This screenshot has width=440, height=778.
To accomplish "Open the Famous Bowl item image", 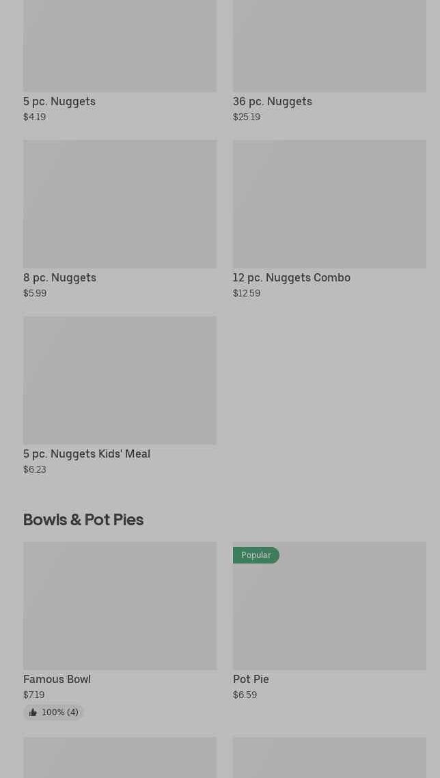I will (120, 606).
